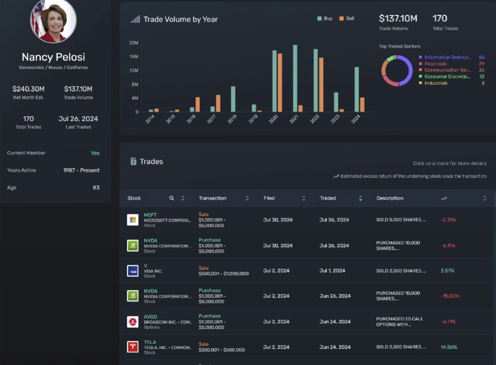Click Communication Services sector swatch

pos(420,70)
